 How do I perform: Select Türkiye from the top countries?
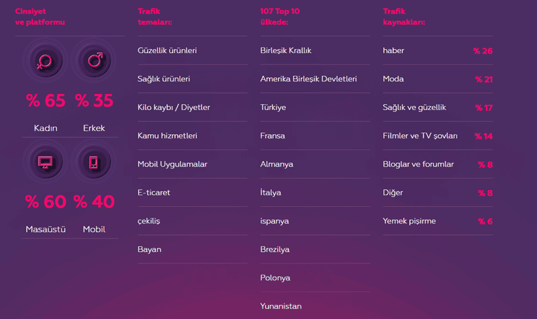click(273, 107)
